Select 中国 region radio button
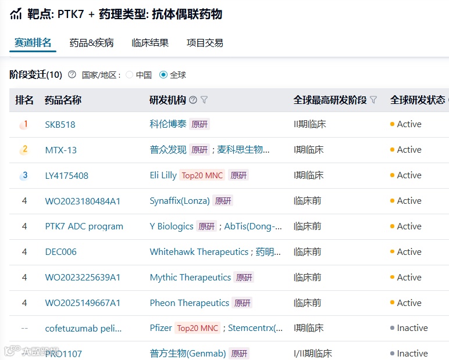This screenshot has height=360, width=449. click(130, 75)
